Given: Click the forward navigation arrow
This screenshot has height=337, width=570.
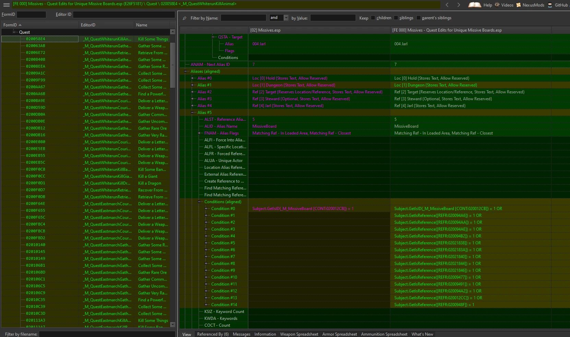Looking at the screenshot, I should (459, 5).
